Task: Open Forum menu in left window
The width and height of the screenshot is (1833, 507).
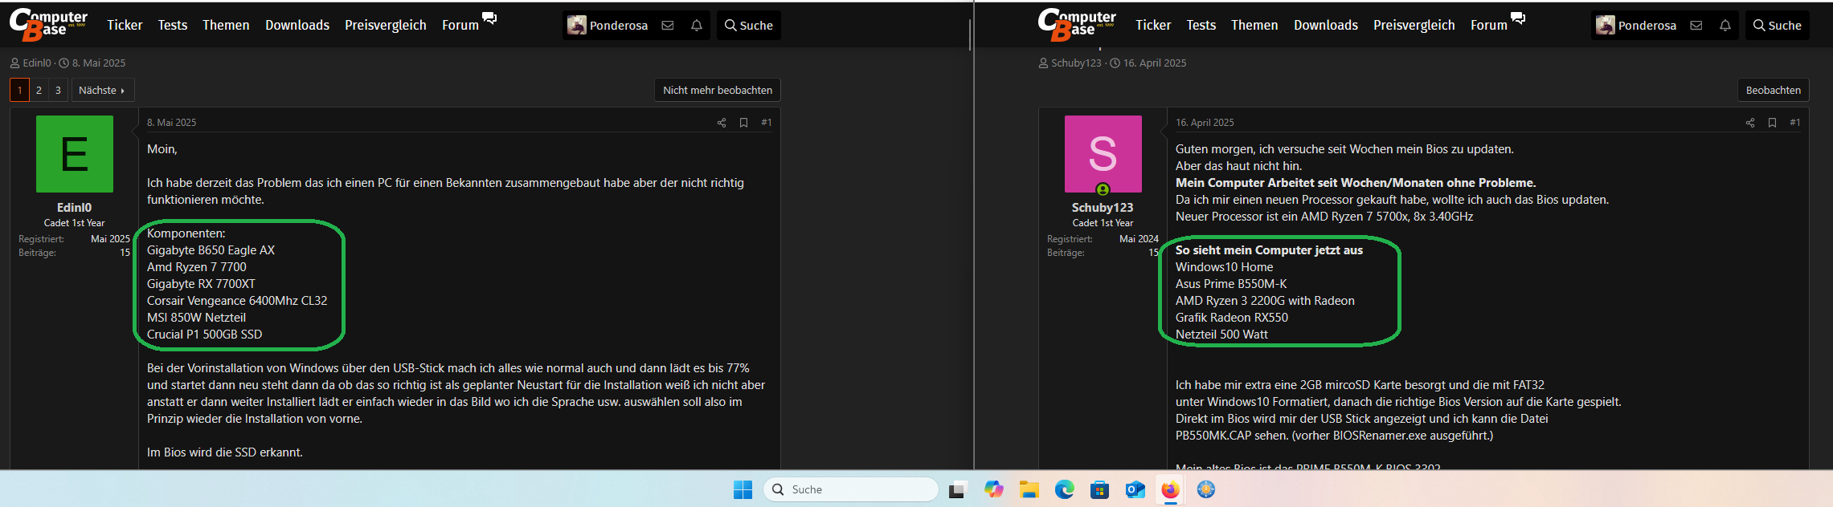Action: (x=460, y=26)
